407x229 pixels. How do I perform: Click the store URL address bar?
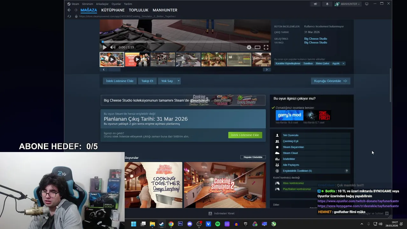pyautogui.click(x=127, y=16)
